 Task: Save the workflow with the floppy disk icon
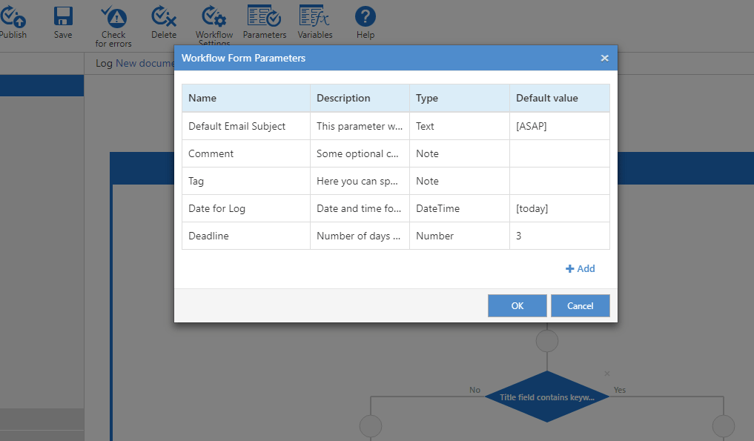point(63,17)
